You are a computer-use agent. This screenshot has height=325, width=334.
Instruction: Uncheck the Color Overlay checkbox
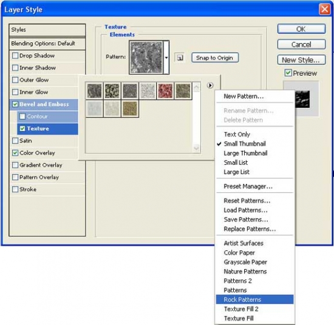pos(15,153)
